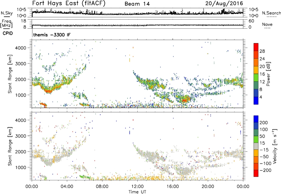281x194 pixels.
Task: Click the date '20/Aug/2016'
Action: (224, 3)
